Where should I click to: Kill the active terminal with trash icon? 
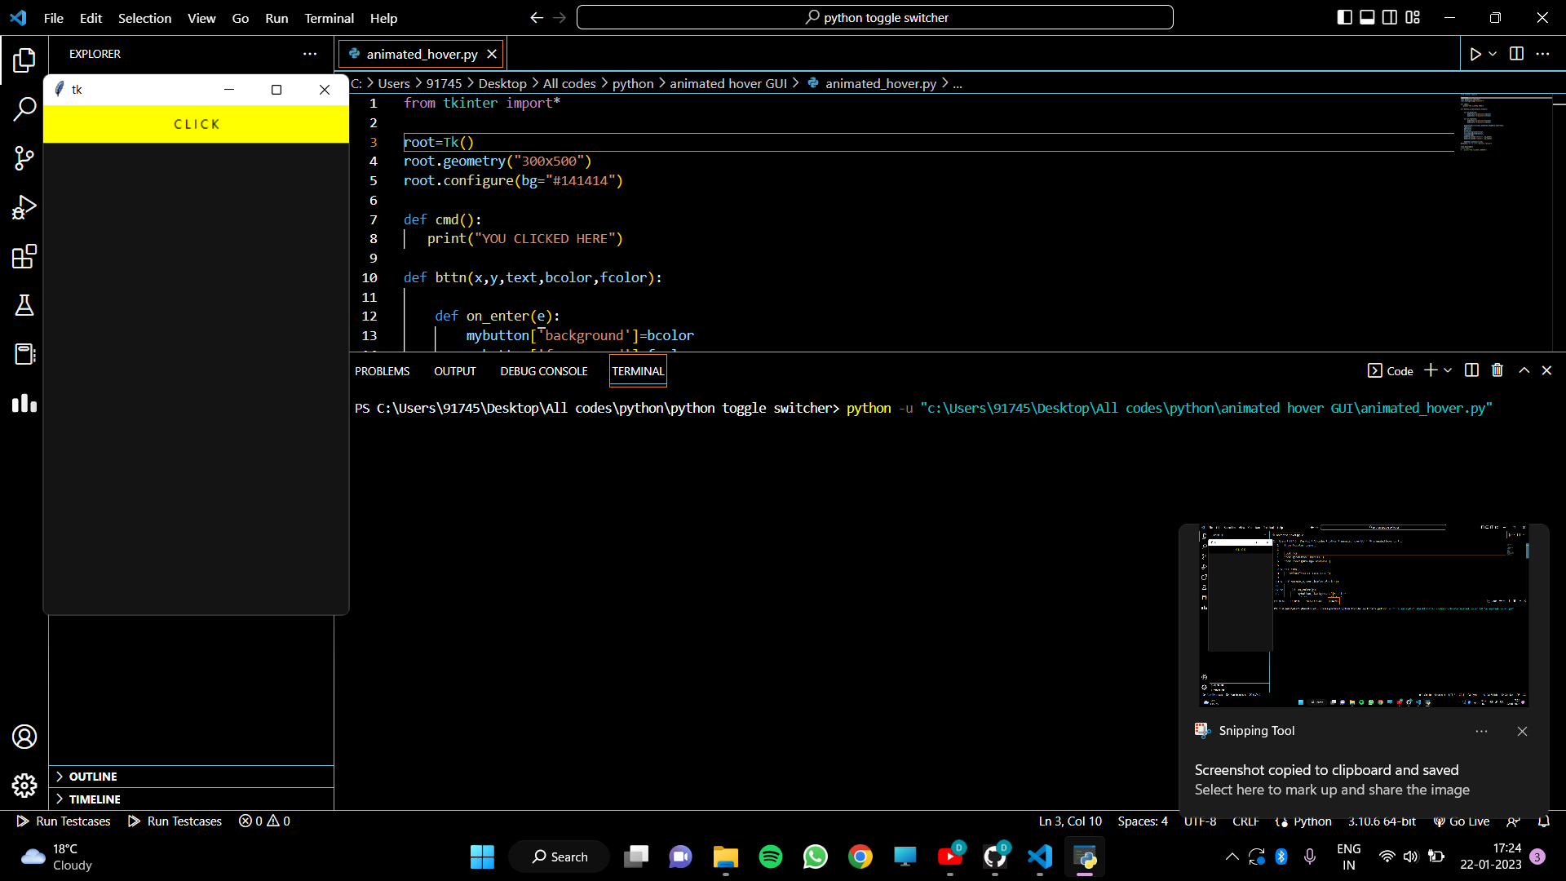coord(1497,370)
